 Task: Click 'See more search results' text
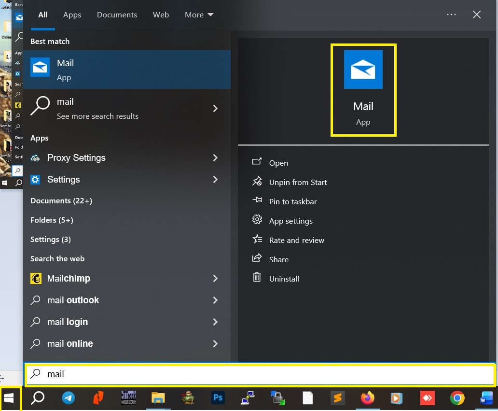(97, 116)
